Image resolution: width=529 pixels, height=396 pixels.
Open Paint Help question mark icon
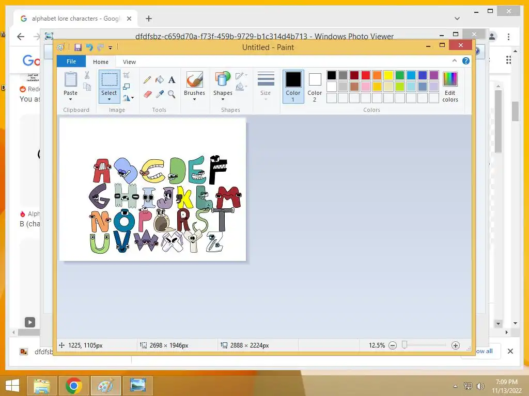tap(466, 61)
